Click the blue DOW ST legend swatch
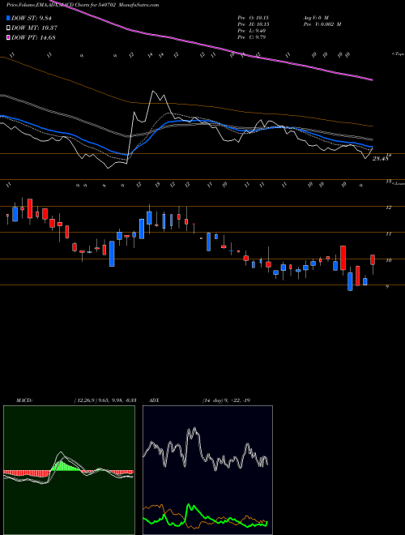 8,18
